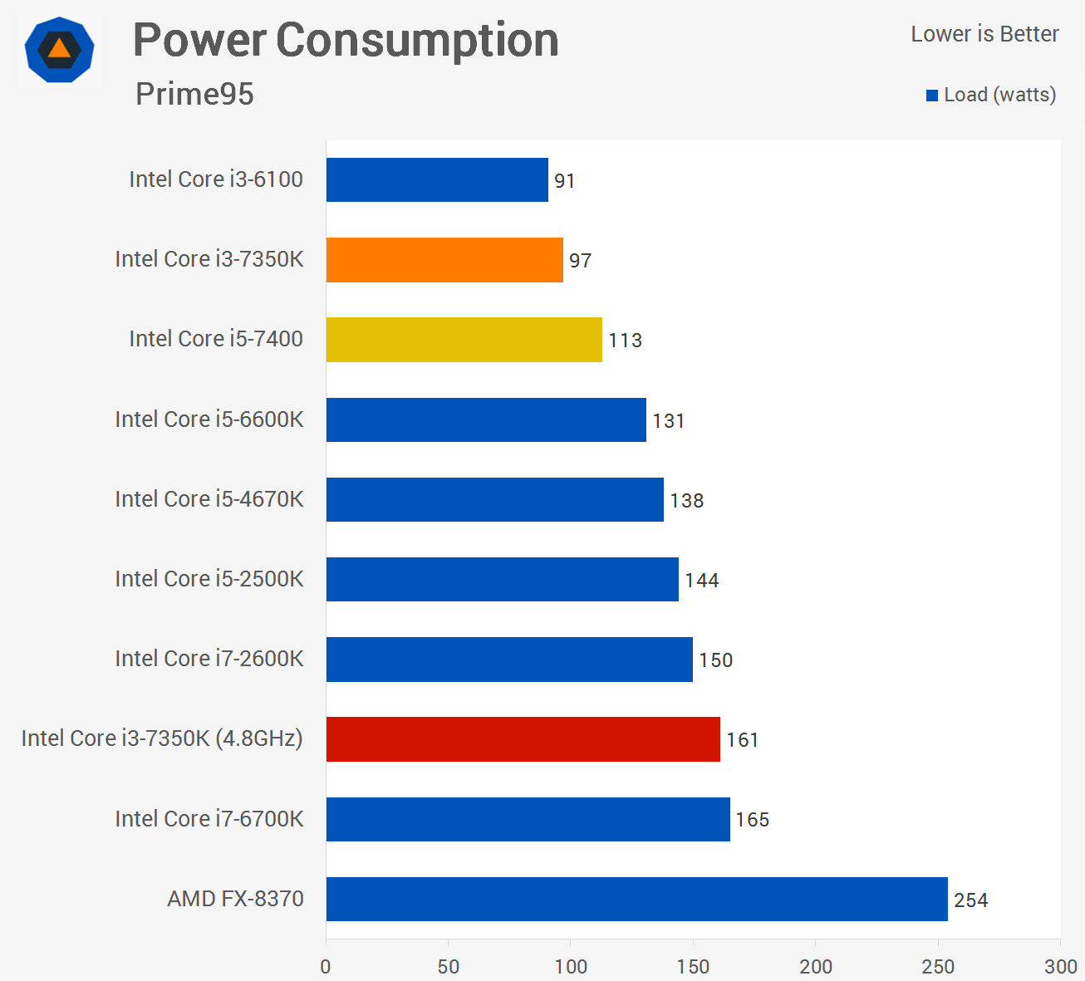Click the "Power Consumption" chart title
Screen dimensions: 1085x981
click(346, 40)
